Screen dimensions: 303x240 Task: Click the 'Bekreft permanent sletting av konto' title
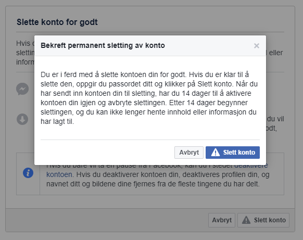(x=103, y=46)
